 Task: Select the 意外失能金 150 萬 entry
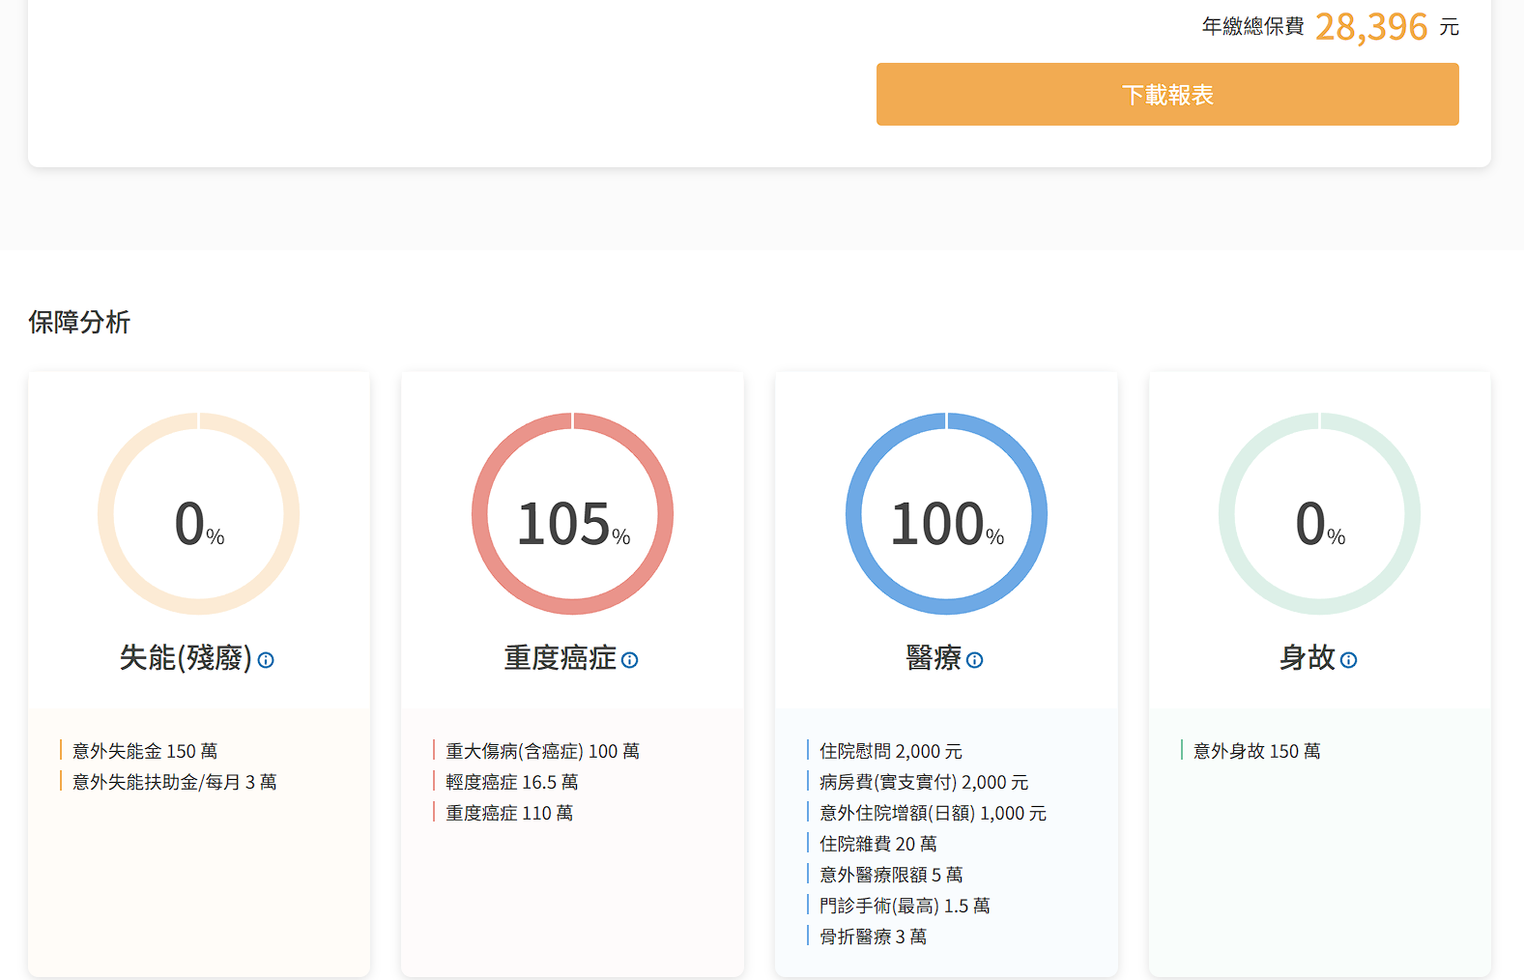coord(145,751)
